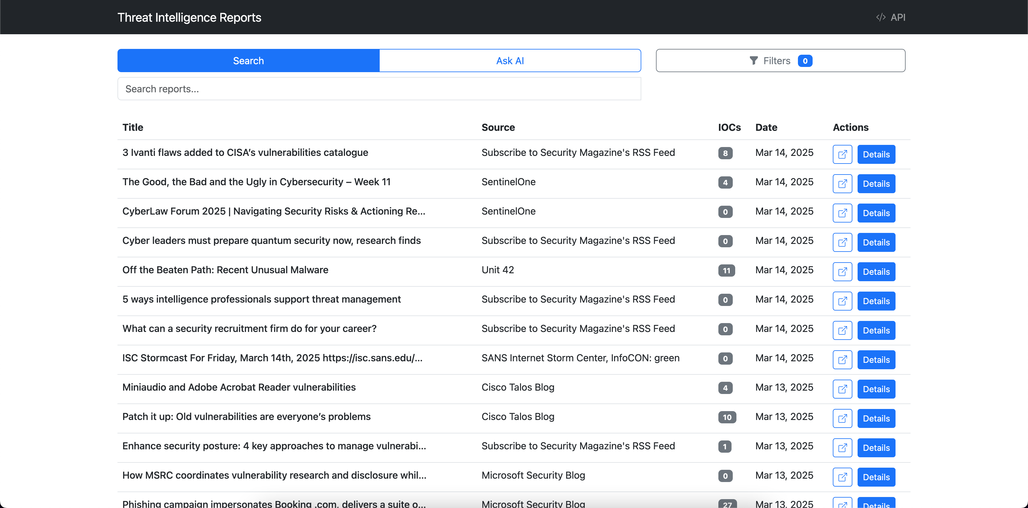Open the API link in header

pyautogui.click(x=891, y=17)
